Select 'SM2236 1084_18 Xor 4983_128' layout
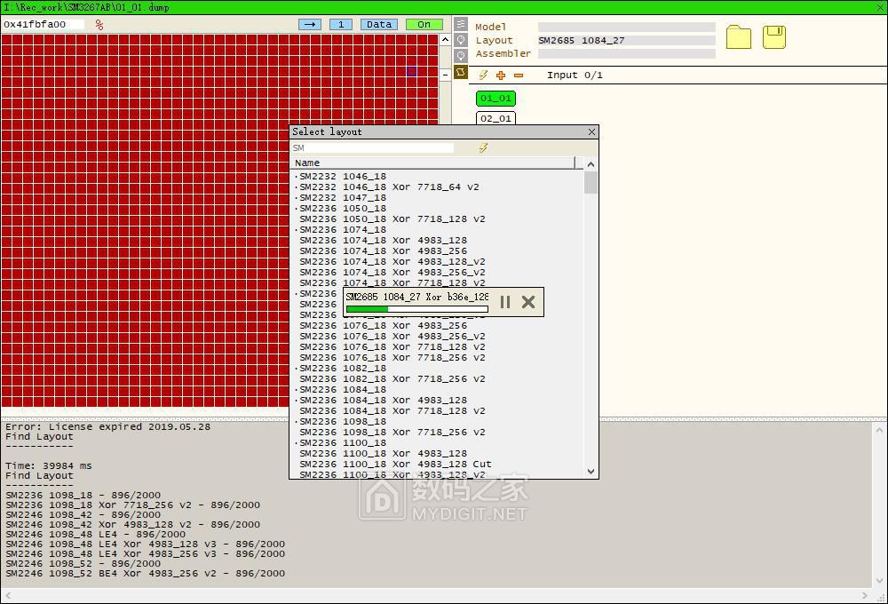This screenshot has width=888, height=604. (384, 401)
